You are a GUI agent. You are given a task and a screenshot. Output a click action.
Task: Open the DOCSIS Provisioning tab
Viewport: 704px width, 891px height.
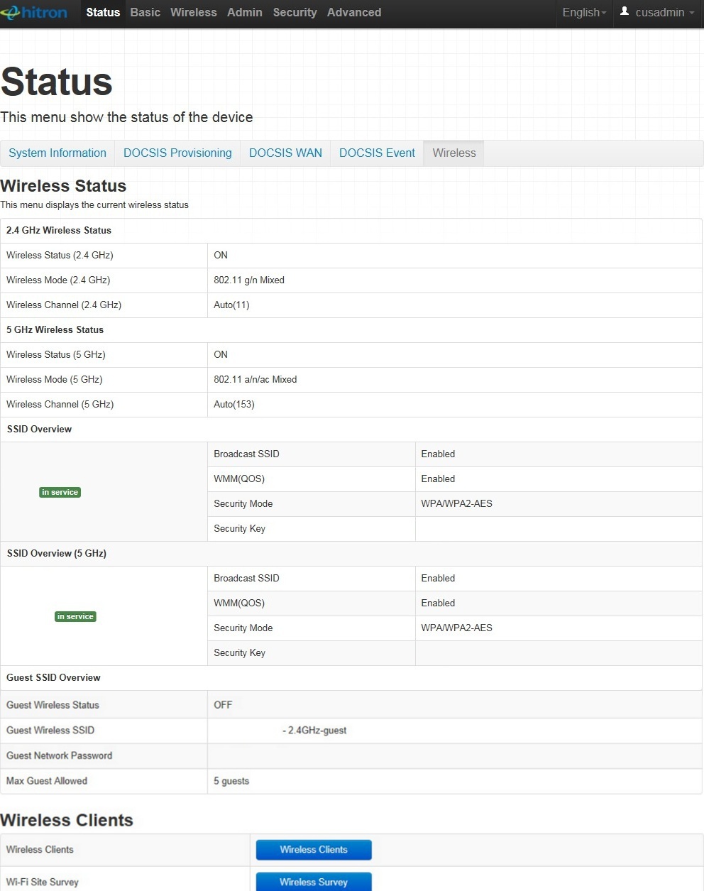(x=177, y=153)
